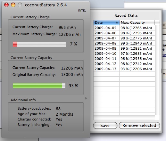Click the 93 % (12206 mAh) cell
This screenshot has height=141, width=166.
(x=136, y=69)
